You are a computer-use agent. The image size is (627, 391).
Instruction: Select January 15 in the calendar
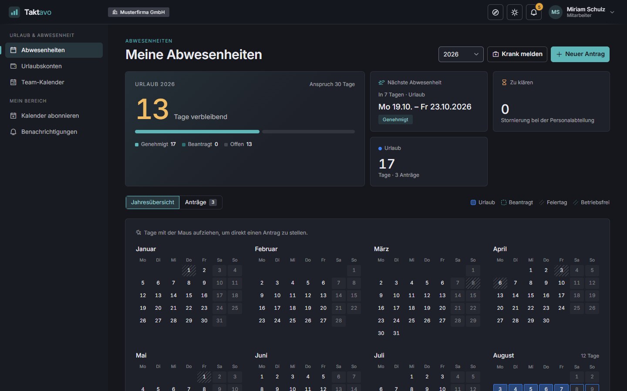coord(189,295)
